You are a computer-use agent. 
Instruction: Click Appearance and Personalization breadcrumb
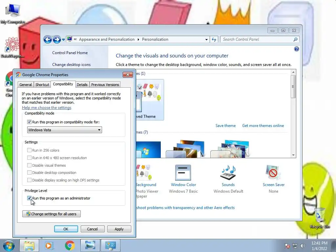pos(107,39)
